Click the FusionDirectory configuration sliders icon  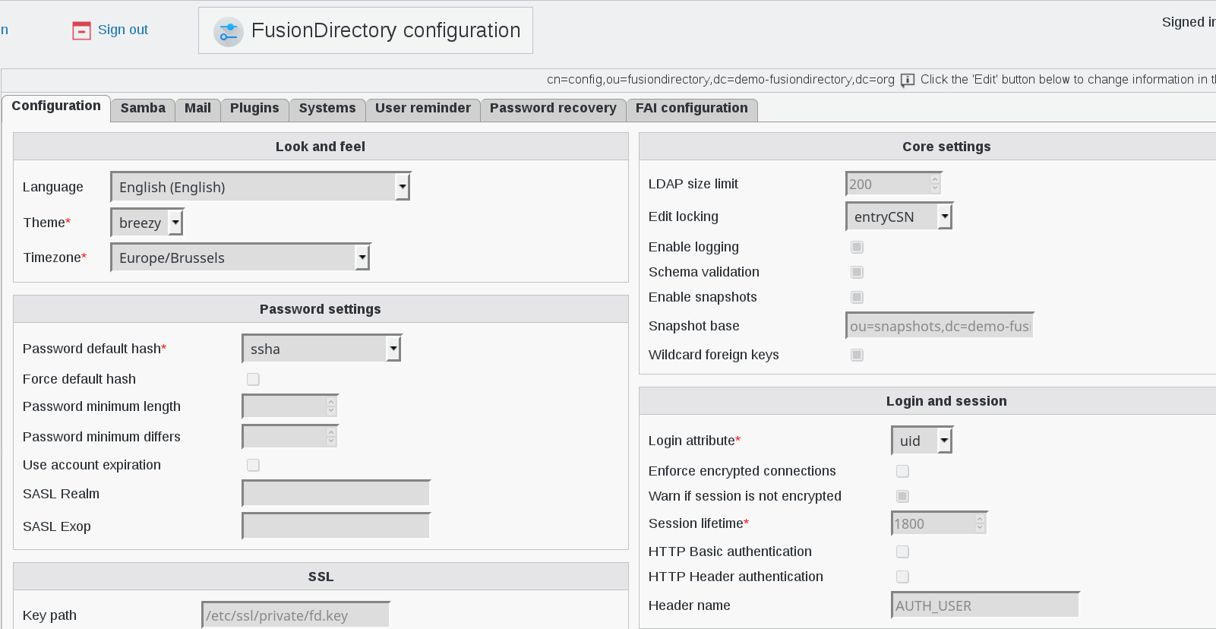[x=228, y=31]
